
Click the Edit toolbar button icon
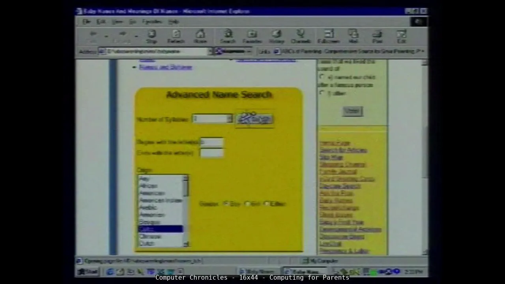click(402, 36)
